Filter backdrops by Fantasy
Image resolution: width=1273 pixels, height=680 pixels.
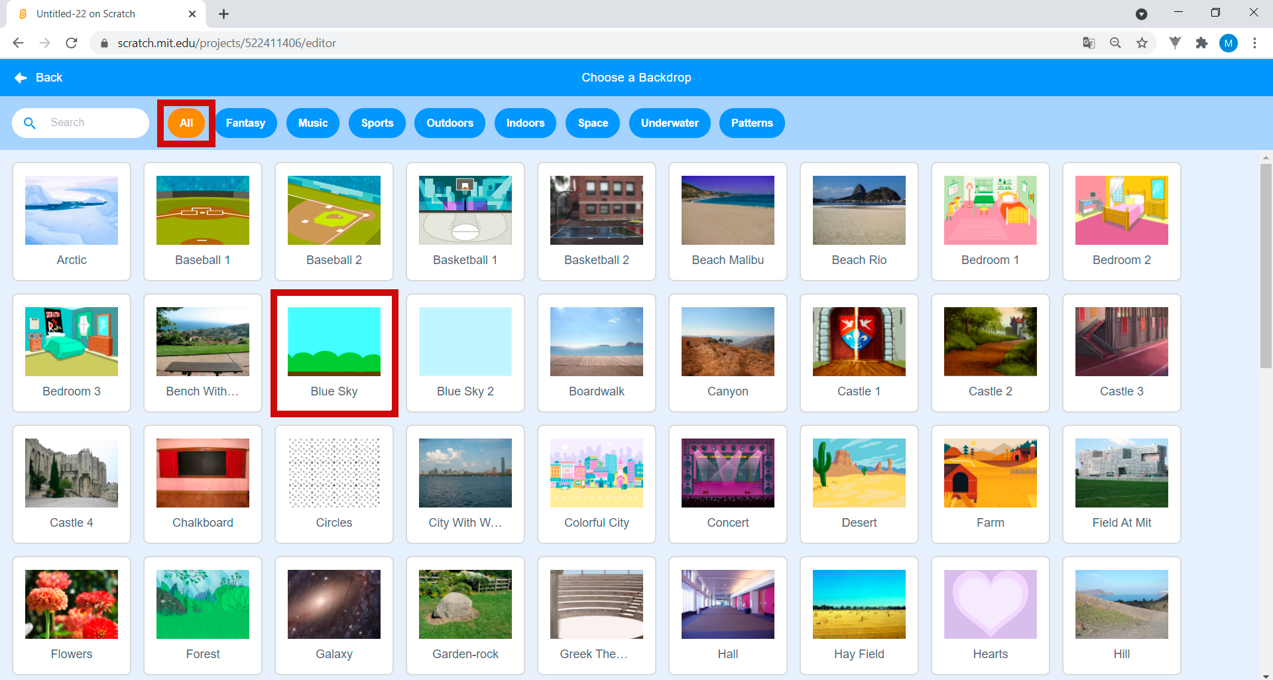point(245,123)
